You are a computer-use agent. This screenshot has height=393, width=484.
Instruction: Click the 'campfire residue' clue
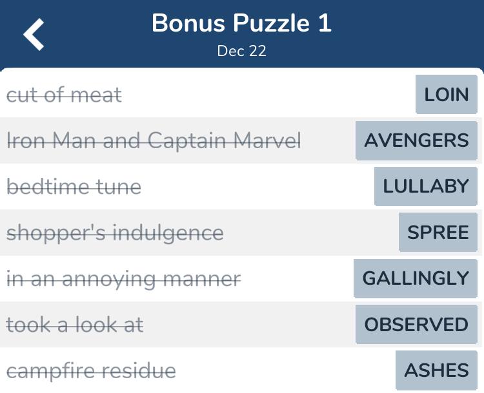pos(91,371)
